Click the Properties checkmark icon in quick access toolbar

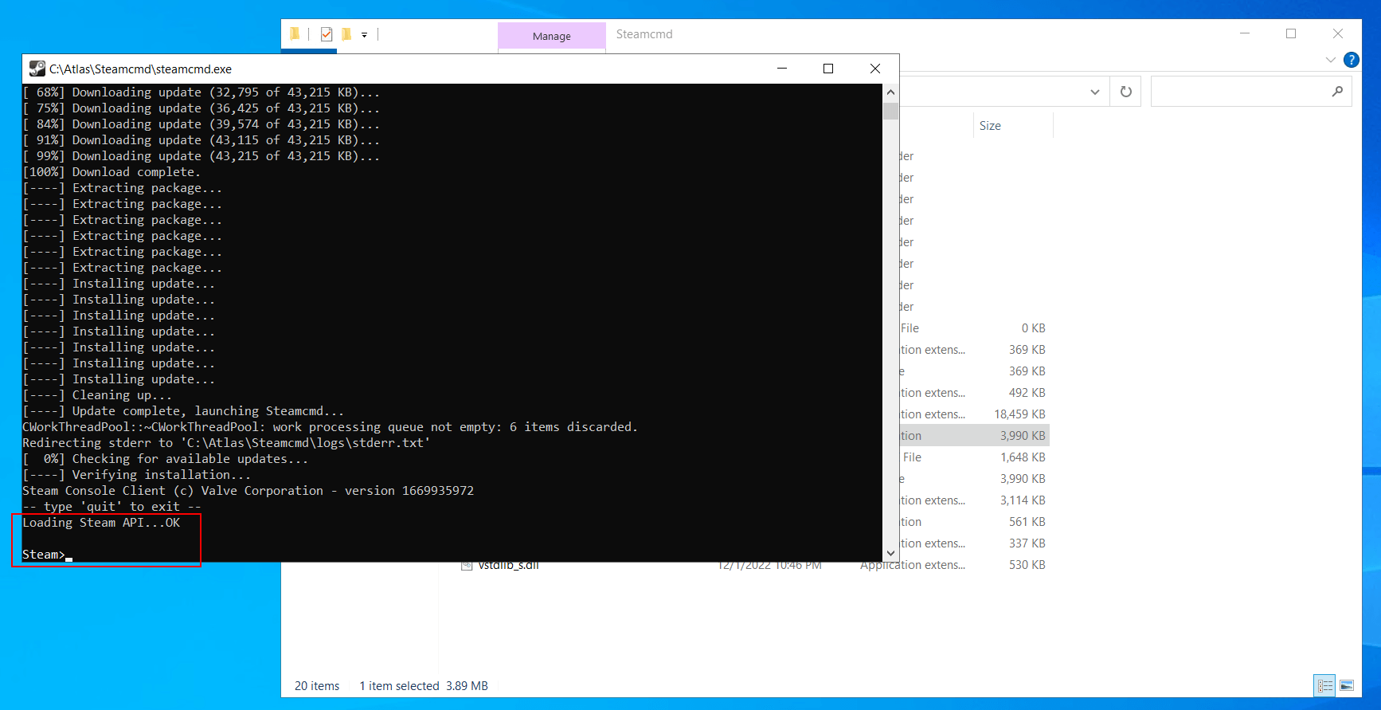pos(327,34)
